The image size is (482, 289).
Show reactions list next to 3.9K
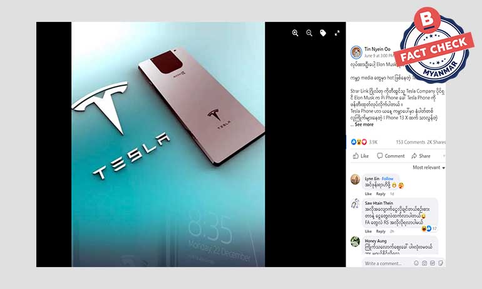(x=359, y=142)
